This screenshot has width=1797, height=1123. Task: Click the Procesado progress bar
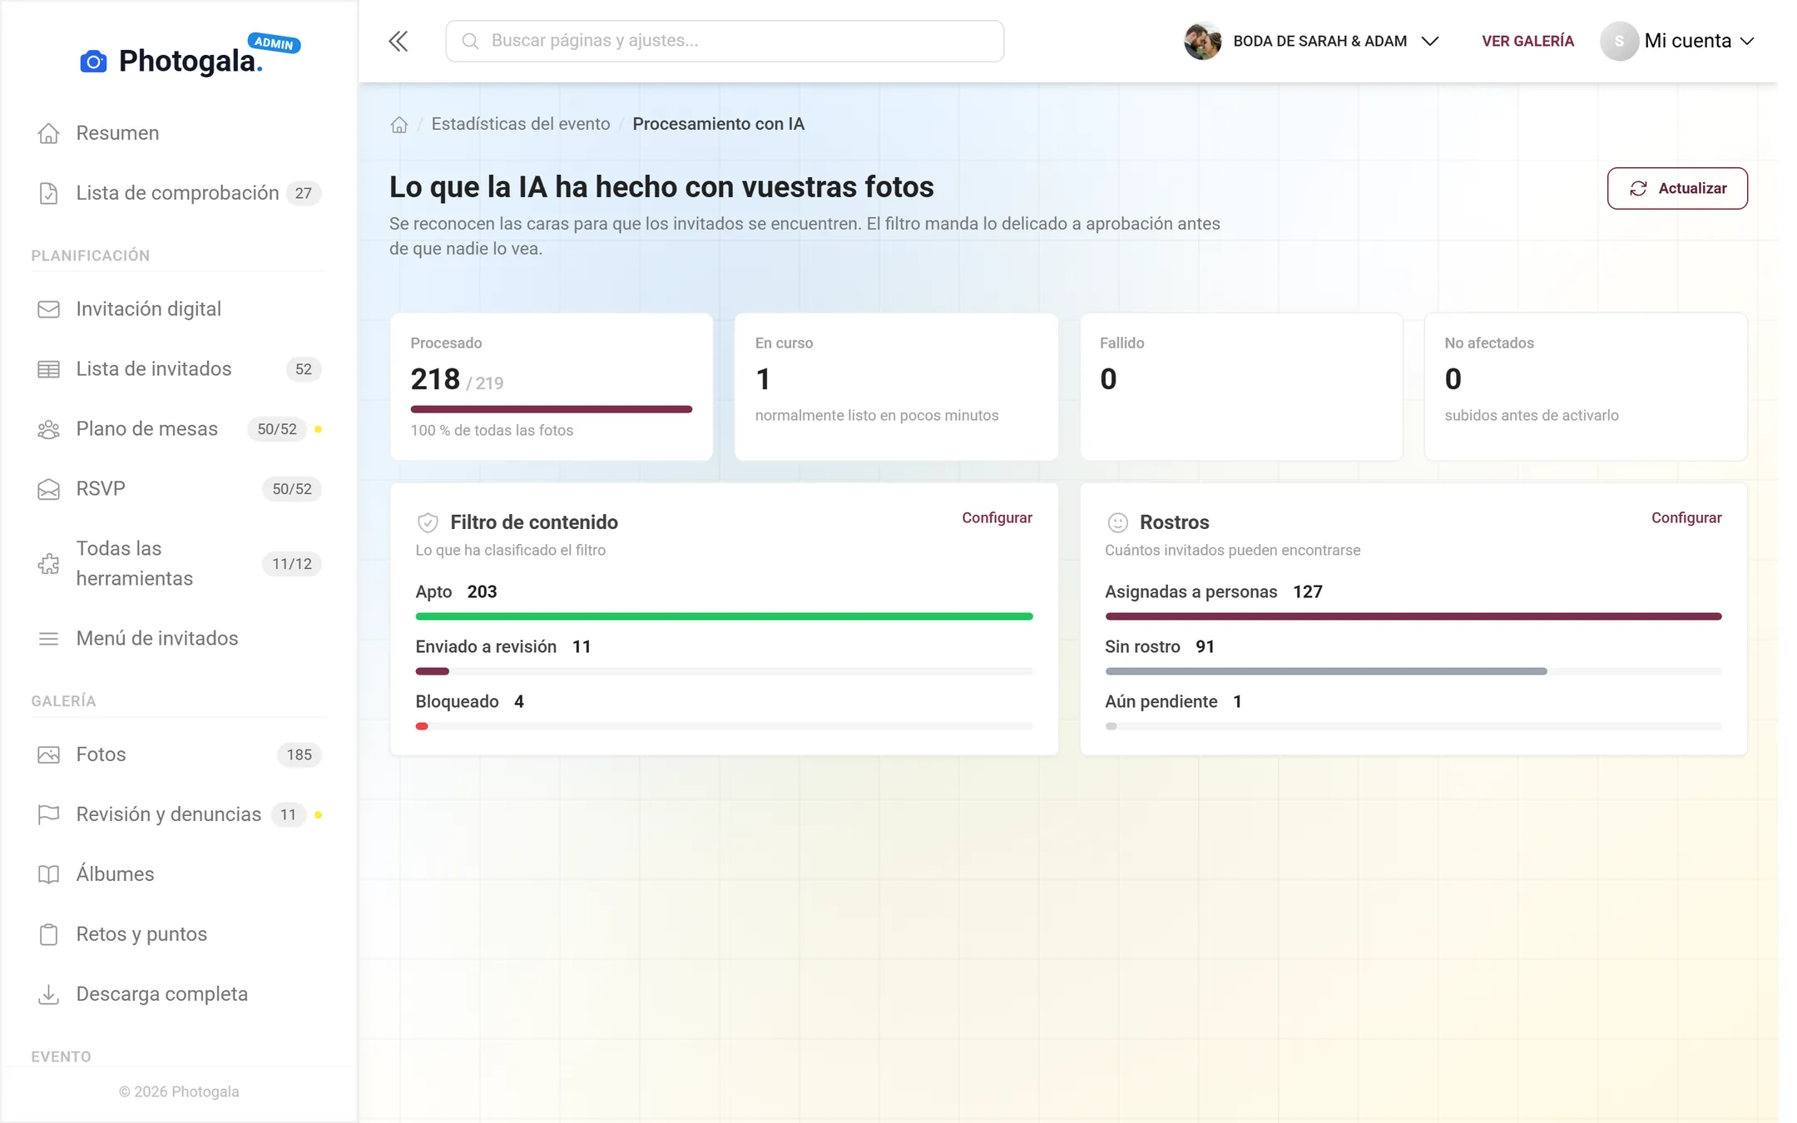pos(551,409)
